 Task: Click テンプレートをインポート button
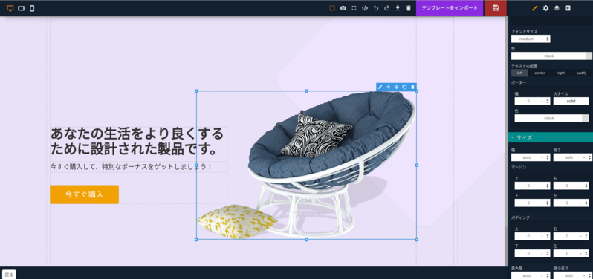[450, 8]
